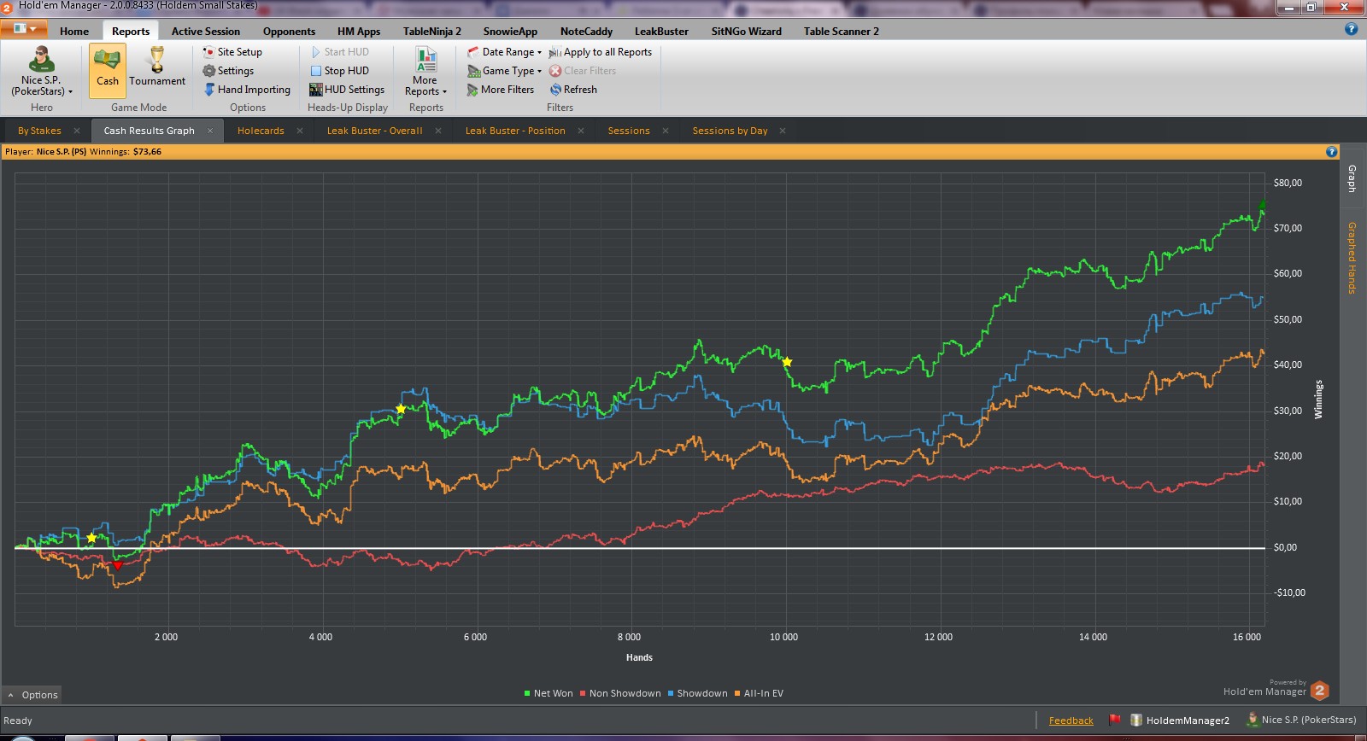Open the Date Range filter dropdown
Viewport: 1367px width, 741px height.
coord(504,52)
